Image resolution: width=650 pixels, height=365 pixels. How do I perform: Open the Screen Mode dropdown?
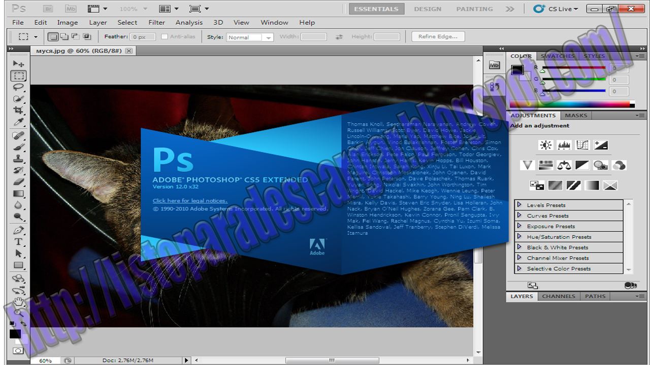[199, 9]
